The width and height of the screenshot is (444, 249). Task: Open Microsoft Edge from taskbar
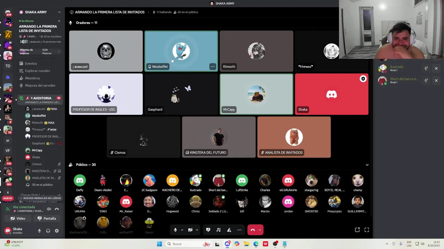tap(256, 244)
